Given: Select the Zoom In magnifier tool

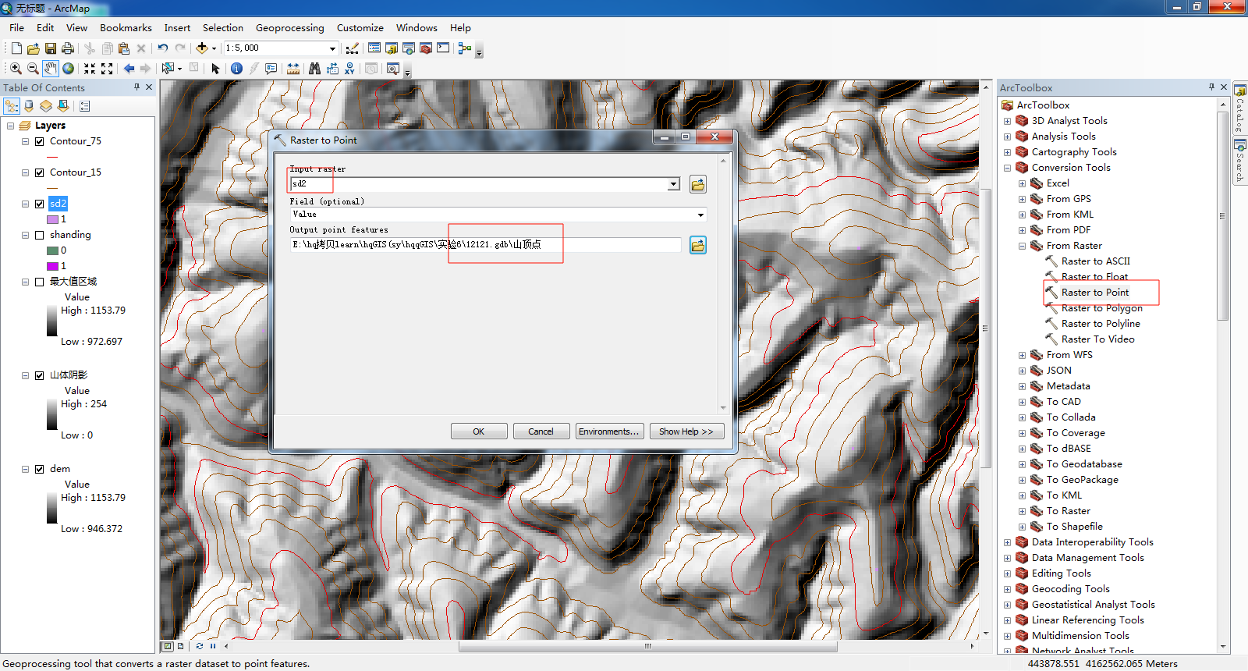Looking at the screenshot, I should (x=16, y=69).
